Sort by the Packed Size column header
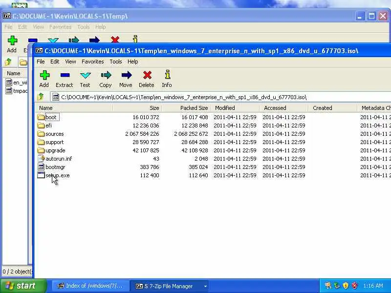 pyautogui.click(x=186, y=108)
